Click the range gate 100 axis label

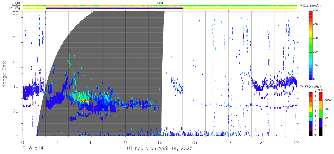[x=14, y=13]
